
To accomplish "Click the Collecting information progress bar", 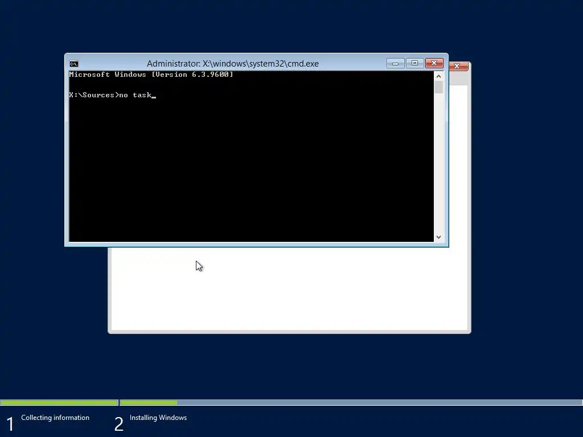I will (x=59, y=402).
